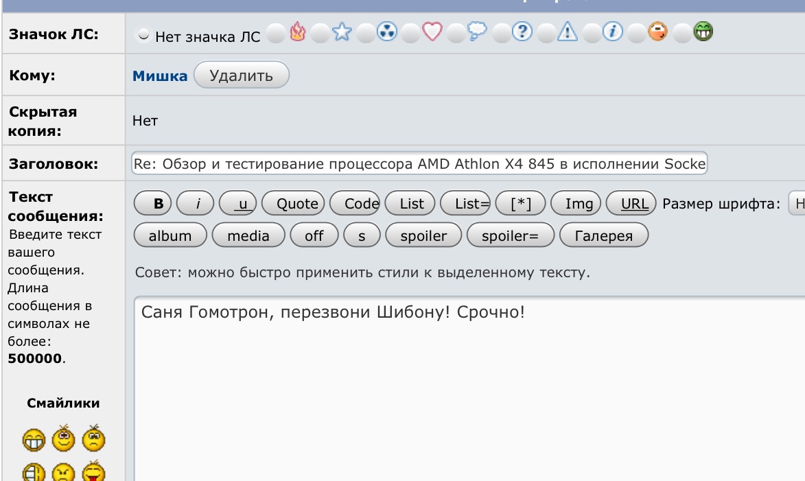Select the 'Нет значка ЛС' radio button
805x481 pixels.
[x=143, y=36]
